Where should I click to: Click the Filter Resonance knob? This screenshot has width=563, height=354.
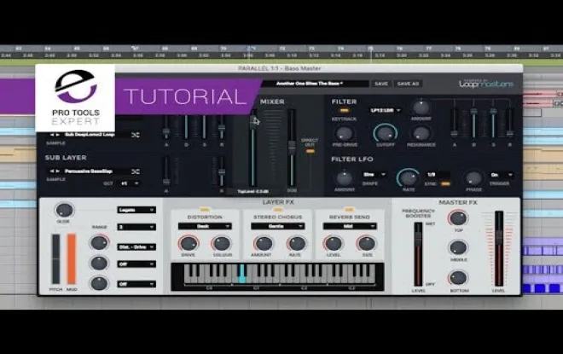[421, 134]
